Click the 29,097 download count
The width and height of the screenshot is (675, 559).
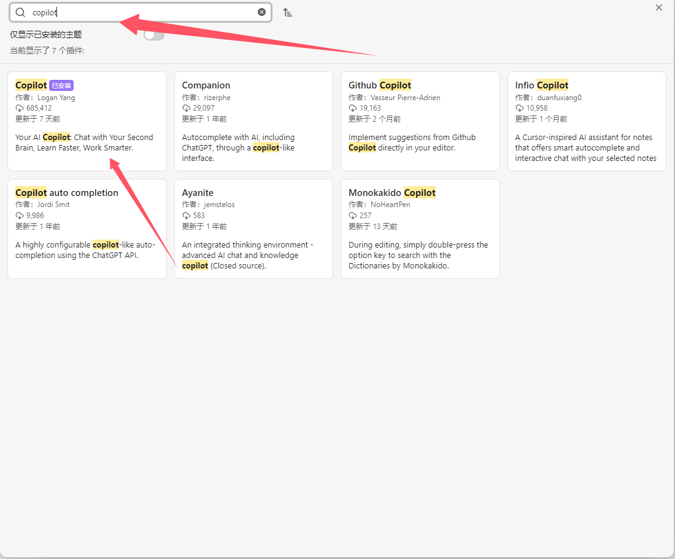click(204, 108)
